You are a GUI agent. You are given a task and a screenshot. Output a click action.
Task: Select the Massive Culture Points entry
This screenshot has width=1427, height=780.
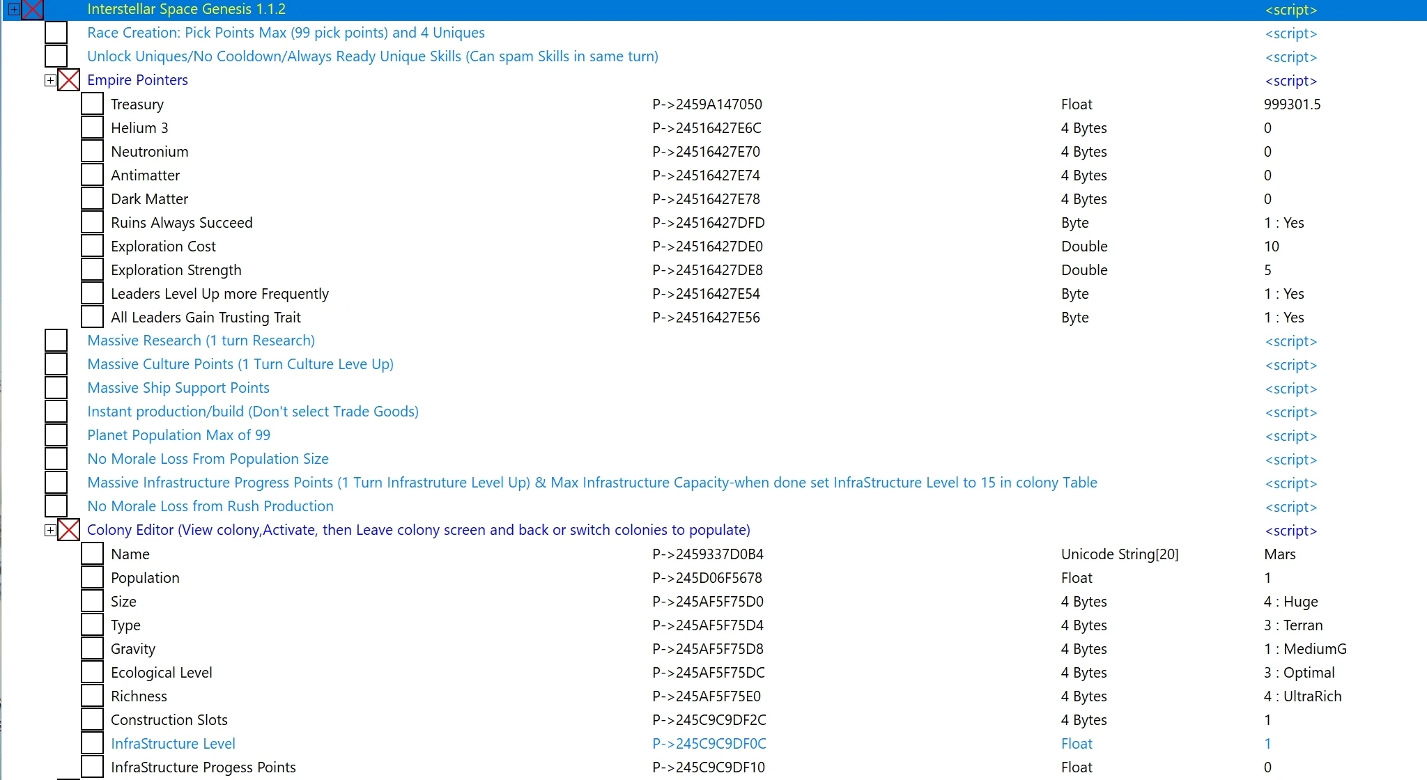(x=240, y=364)
